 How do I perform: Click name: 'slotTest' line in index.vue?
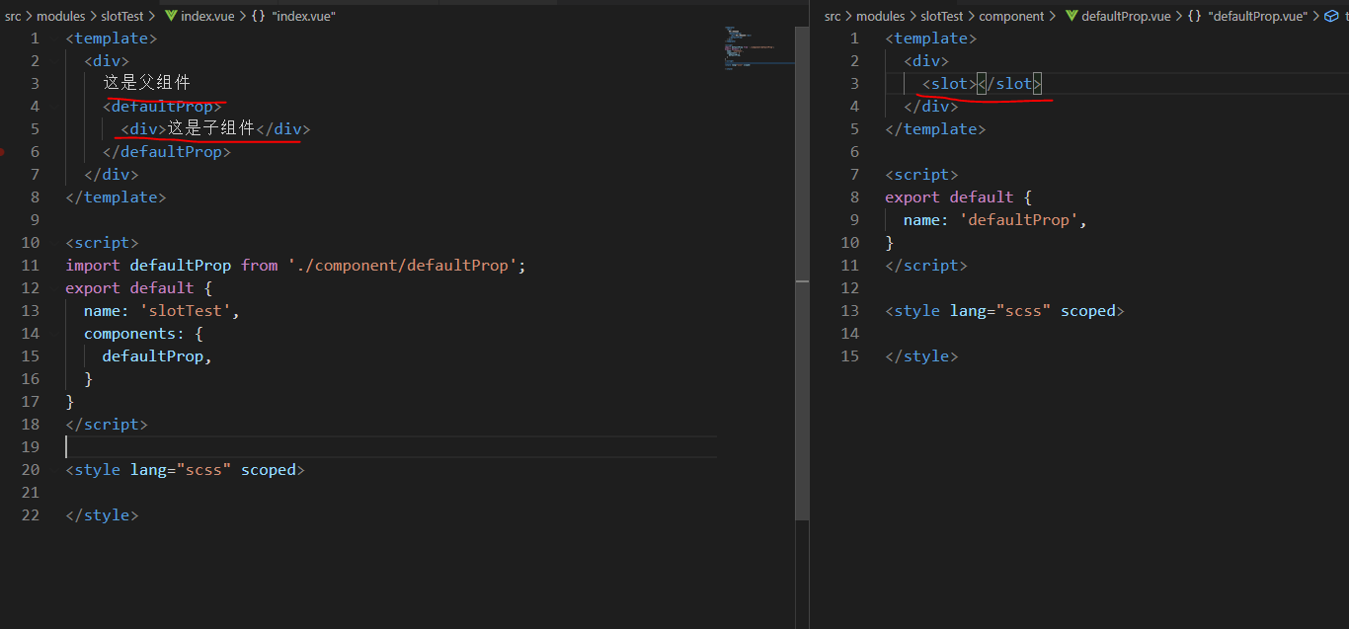click(162, 310)
